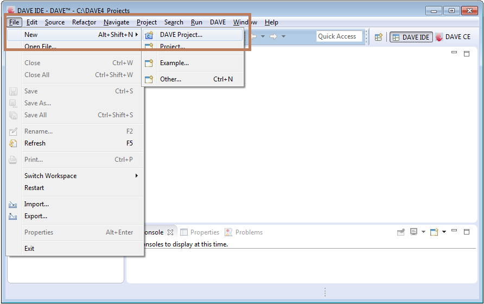The image size is (484, 304).
Task: Expand the Switch Workspace submenu arrow
Action: (x=136, y=176)
